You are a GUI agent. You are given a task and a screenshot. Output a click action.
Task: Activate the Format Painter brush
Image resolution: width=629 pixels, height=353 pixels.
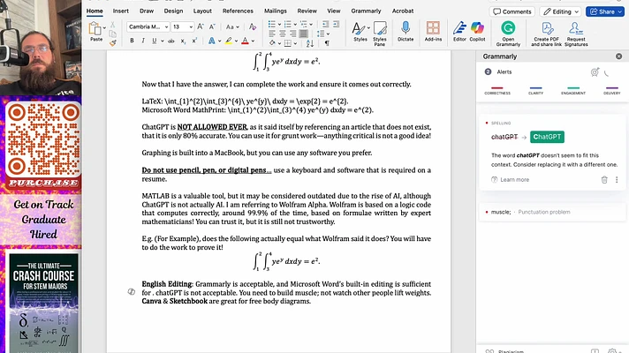click(113, 42)
